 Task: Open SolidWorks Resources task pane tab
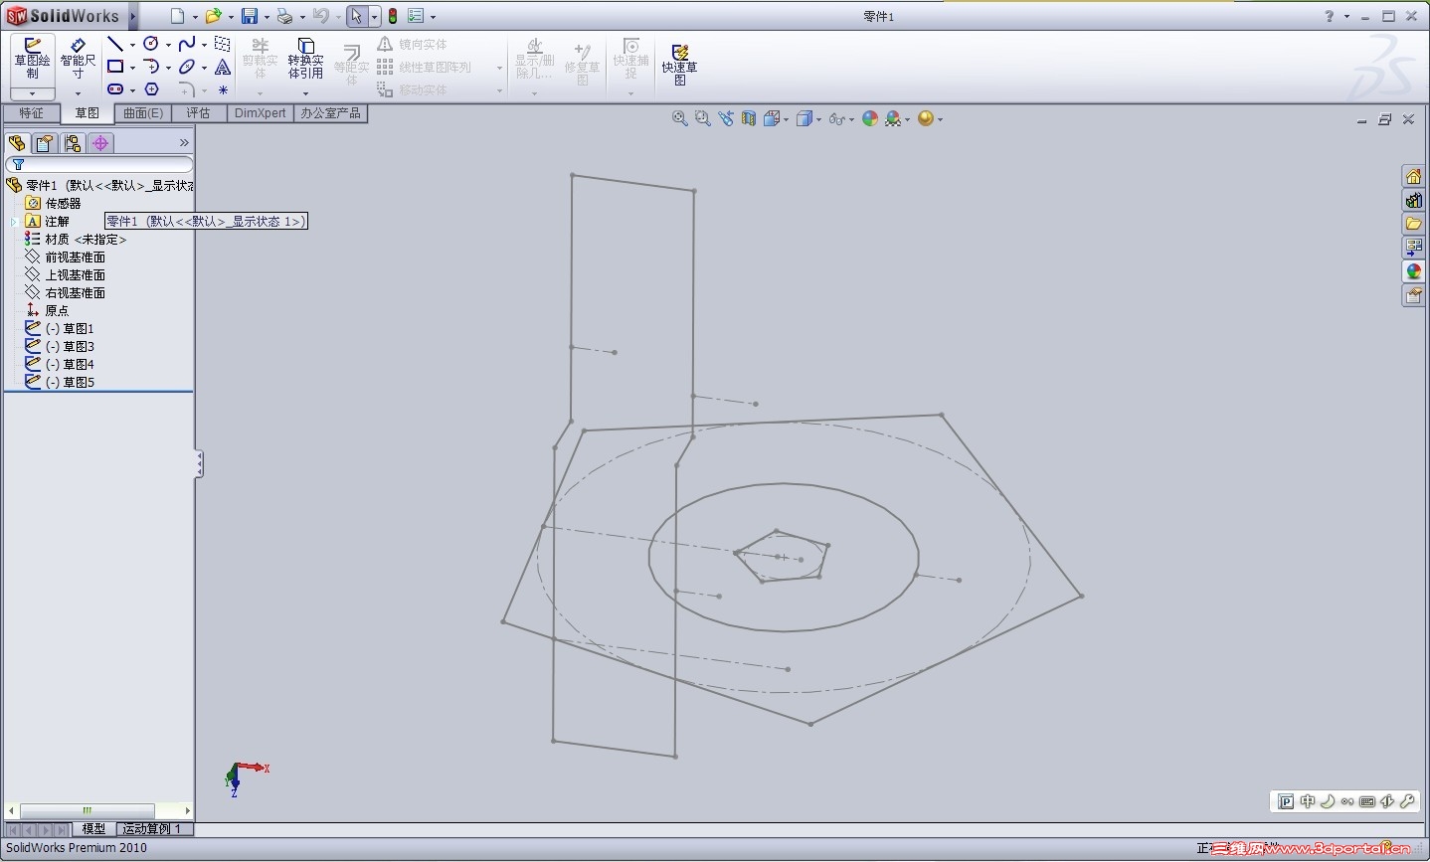1413,176
